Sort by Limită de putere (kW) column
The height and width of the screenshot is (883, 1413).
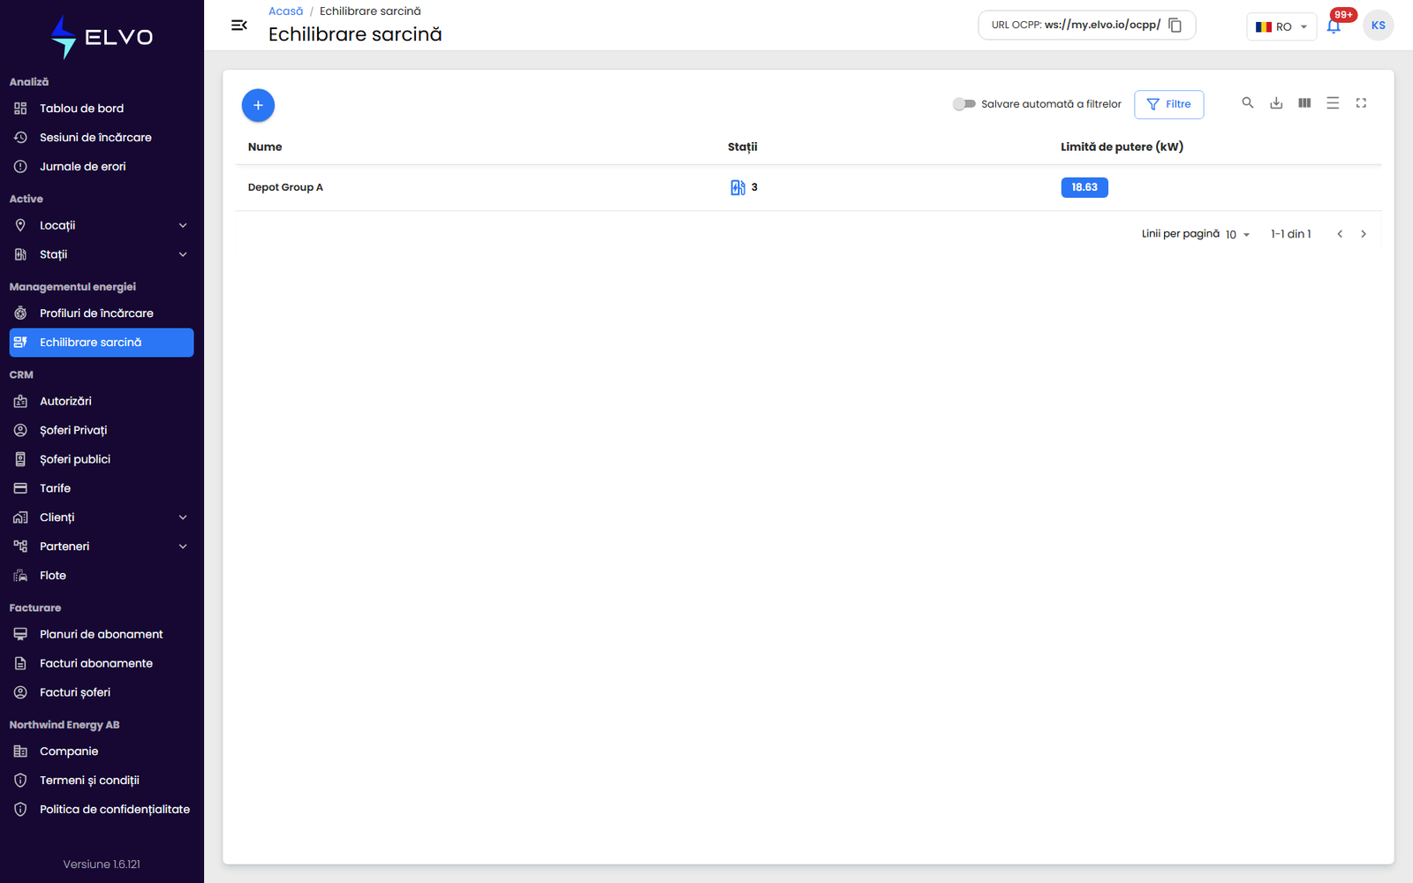1122,147
